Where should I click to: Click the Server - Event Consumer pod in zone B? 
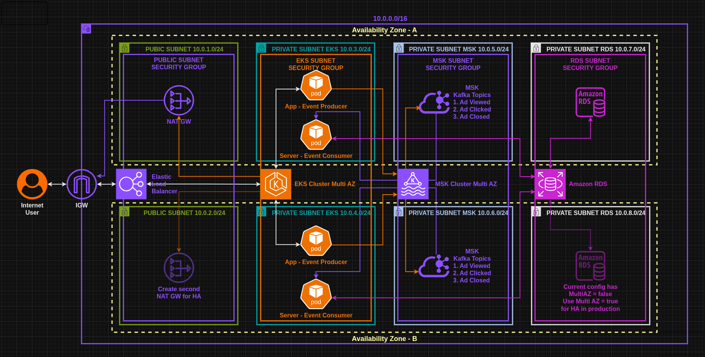316,295
